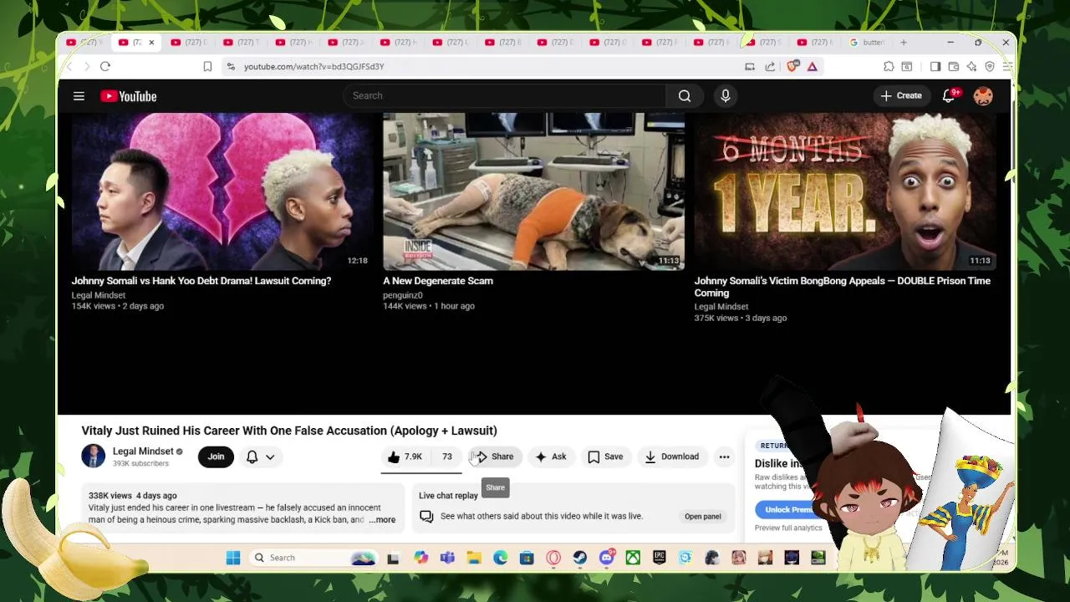
Task: Open Discord from the taskbar
Action: click(x=607, y=558)
